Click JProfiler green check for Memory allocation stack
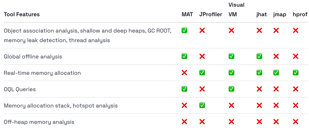 click(x=202, y=105)
